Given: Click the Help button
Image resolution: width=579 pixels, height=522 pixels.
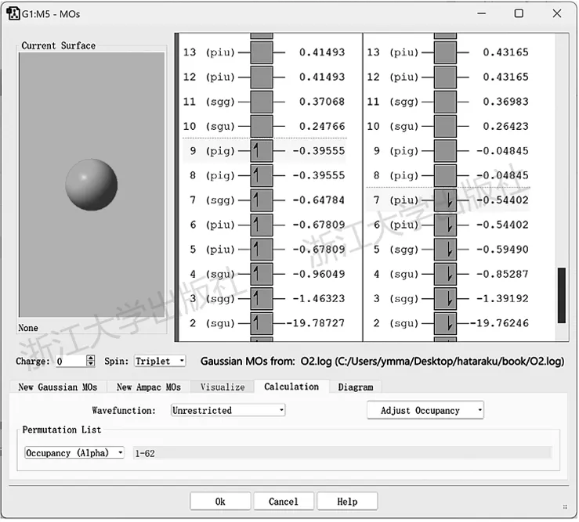Looking at the screenshot, I should [347, 502].
